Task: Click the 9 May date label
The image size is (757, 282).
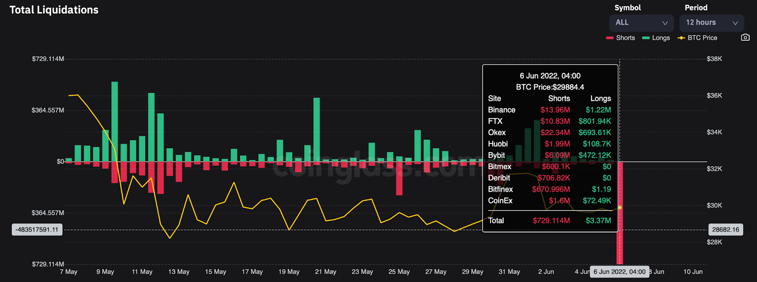Action: click(105, 272)
